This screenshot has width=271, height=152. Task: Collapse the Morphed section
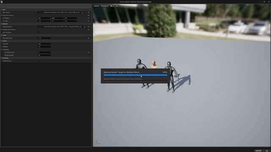coord(2,24)
